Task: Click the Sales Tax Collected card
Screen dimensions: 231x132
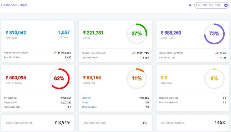Action: pyautogui.click(x=38, y=123)
